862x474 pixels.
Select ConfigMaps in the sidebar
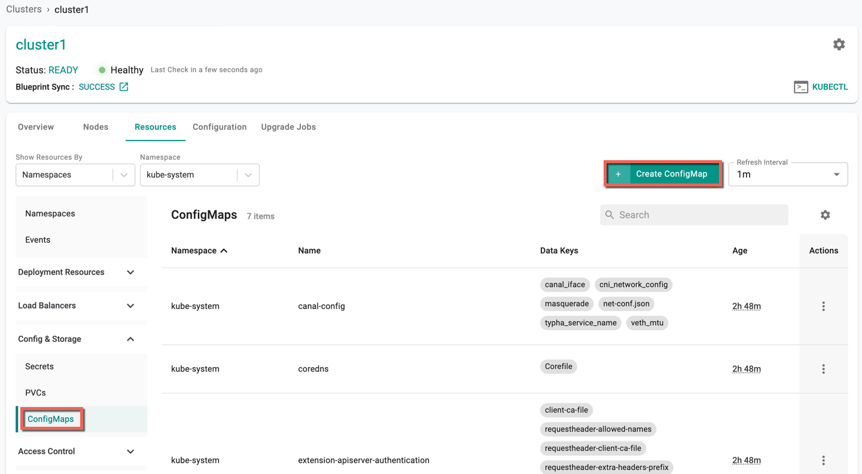(51, 419)
